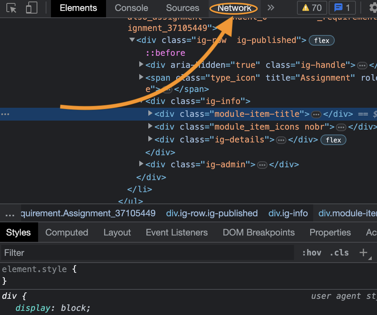Viewport: 377px width, 315px height.
Task: Show hidden breadcrumb items via ellipsis
Action: pyautogui.click(x=10, y=213)
